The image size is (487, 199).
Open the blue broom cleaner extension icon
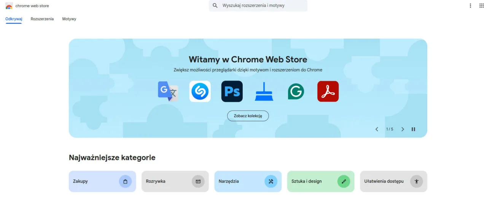click(264, 92)
